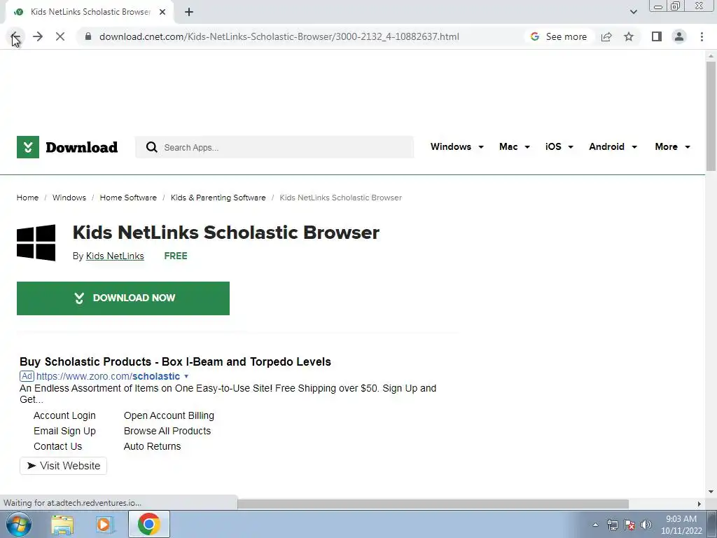This screenshot has width=717, height=538.
Task: Click the horizontal scrollbar thumb
Action: (433, 504)
